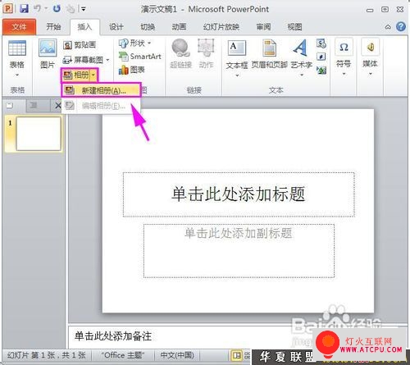
Task: Minimize the PowerPoint window
Action: [370, 10]
